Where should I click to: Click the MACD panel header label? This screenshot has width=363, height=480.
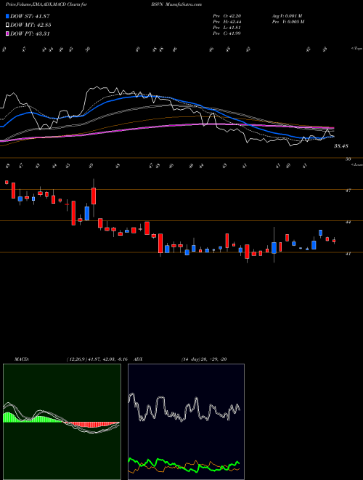22,359
